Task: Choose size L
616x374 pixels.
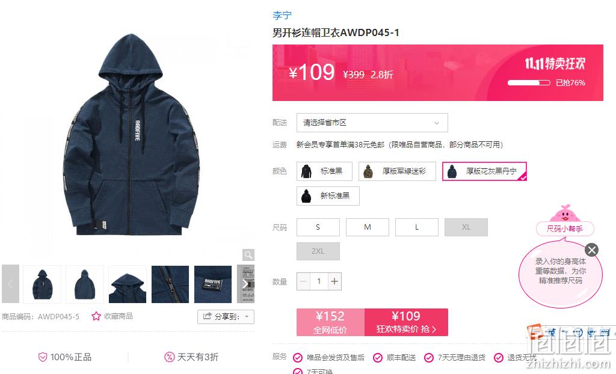Action: (417, 227)
